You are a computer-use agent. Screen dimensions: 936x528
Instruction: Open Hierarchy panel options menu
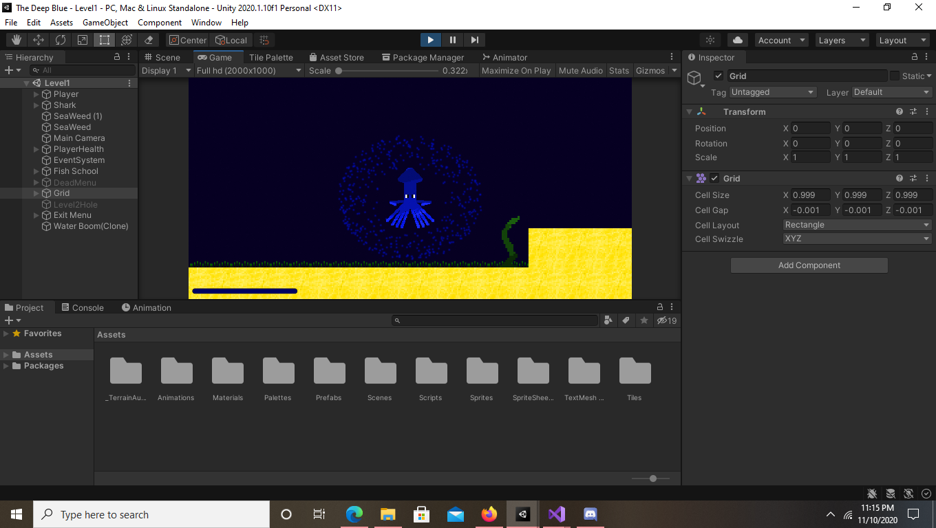(x=129, y=57)
